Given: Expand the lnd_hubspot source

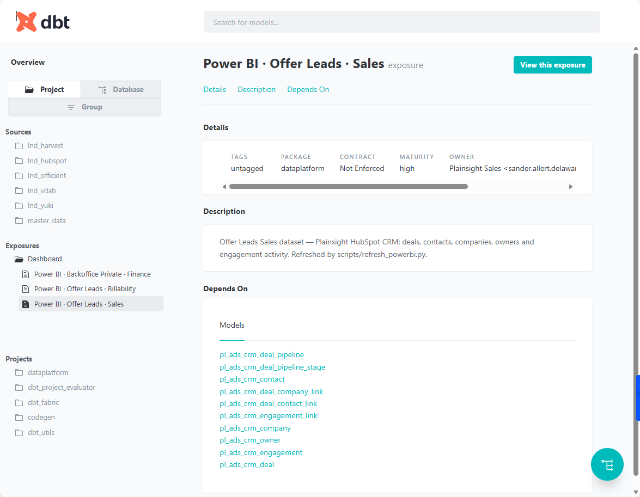Looking at the screenshot, I should [47, 161].
